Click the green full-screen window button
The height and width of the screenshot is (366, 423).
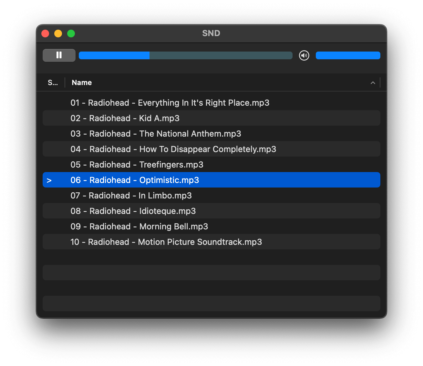coord(71,34)
